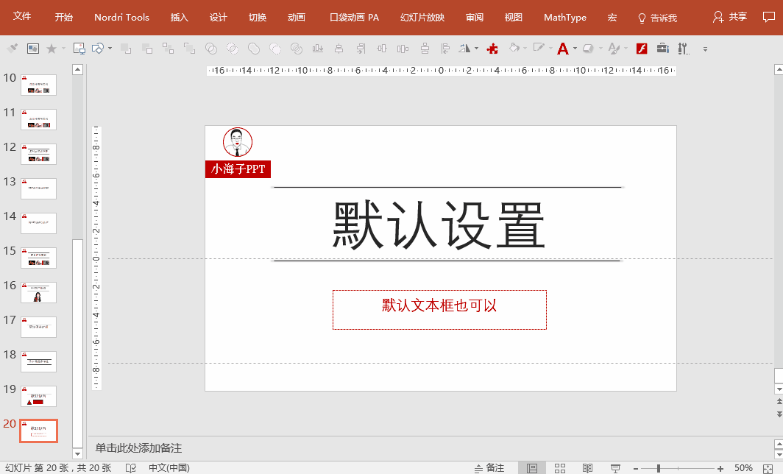The height and width of the screenshot is (474, 783).
Task: Click the red puzzle piece add-in icon
Action: (493, 49)
